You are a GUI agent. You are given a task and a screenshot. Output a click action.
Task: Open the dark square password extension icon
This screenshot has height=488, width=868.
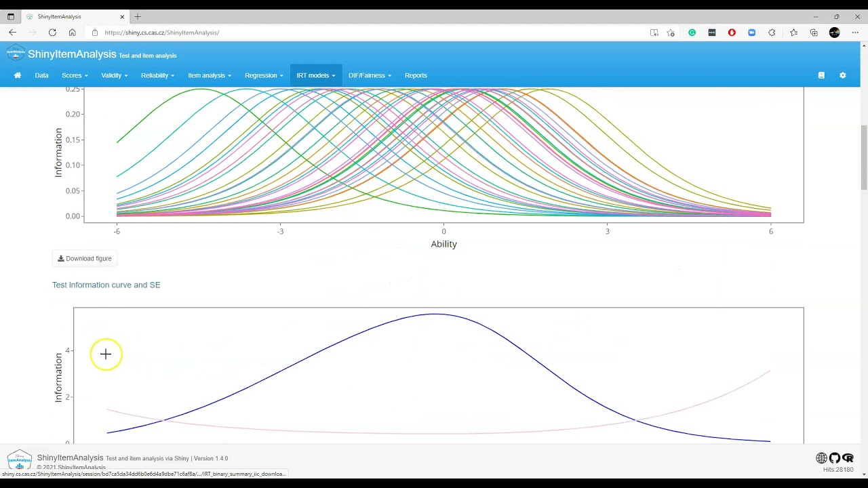coord(711,33)
